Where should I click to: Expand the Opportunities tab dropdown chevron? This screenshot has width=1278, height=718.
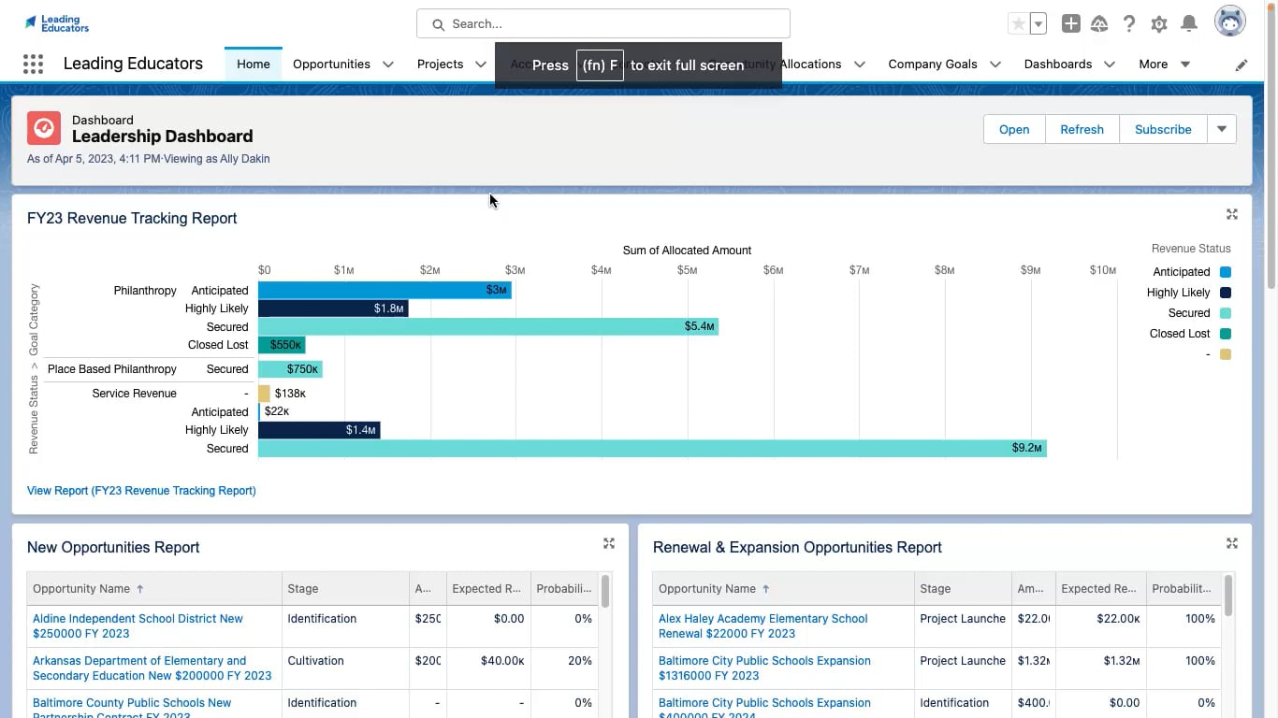(387, 65)
